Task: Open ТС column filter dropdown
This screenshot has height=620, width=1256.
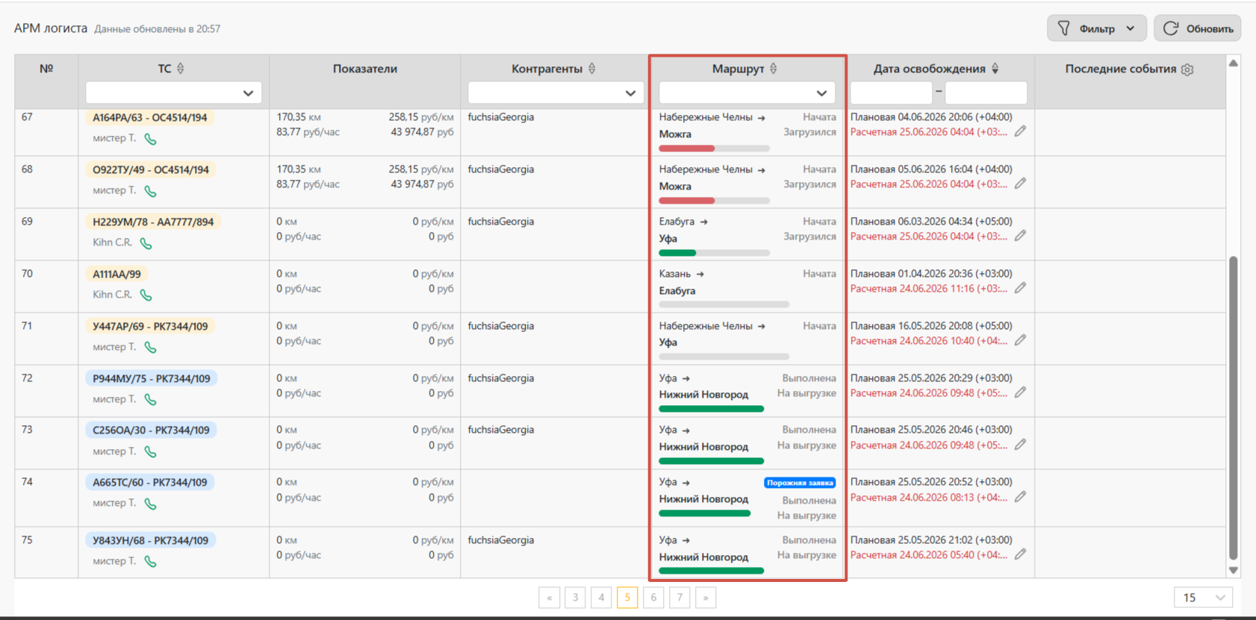Action: point(173,93)
